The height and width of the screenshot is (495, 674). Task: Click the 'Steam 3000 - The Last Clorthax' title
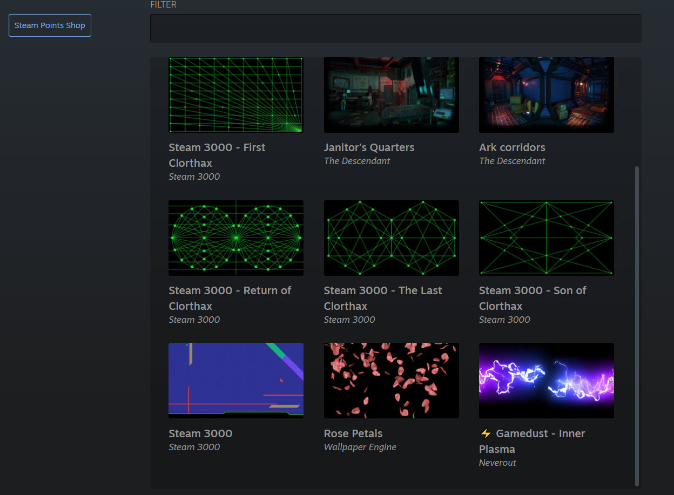pos(383,298)
